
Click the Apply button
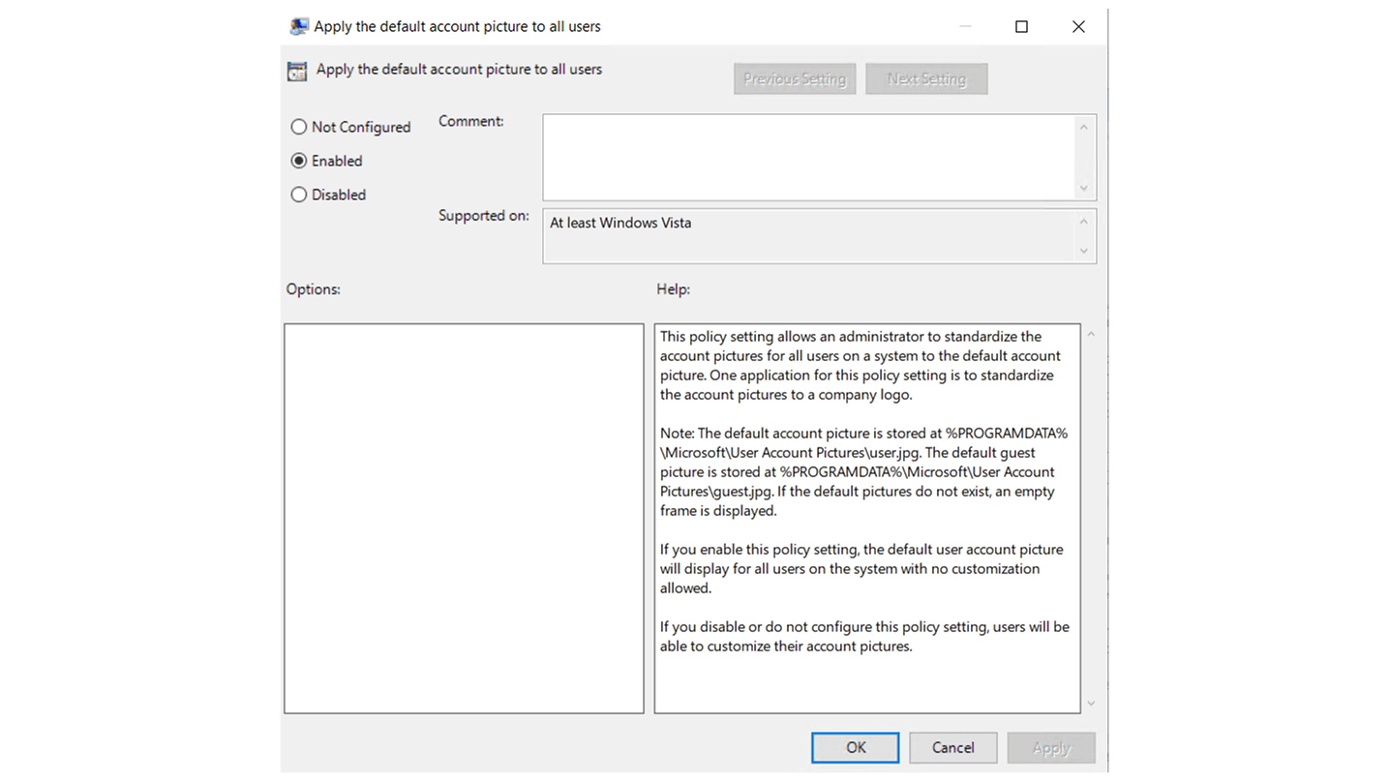pos(1050,747)
